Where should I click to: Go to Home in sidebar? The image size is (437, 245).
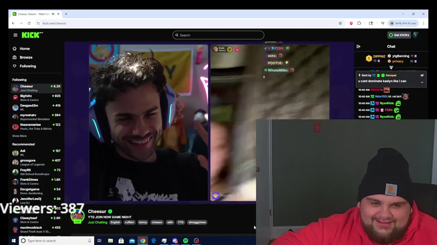[x=25, y=49]
